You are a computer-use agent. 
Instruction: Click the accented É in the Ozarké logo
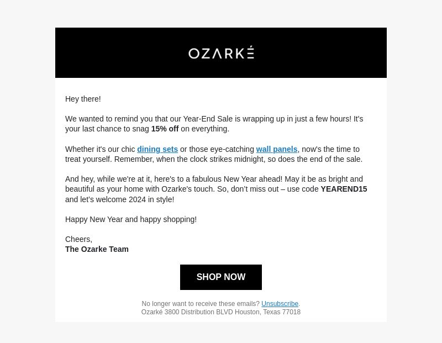[251, 52]
